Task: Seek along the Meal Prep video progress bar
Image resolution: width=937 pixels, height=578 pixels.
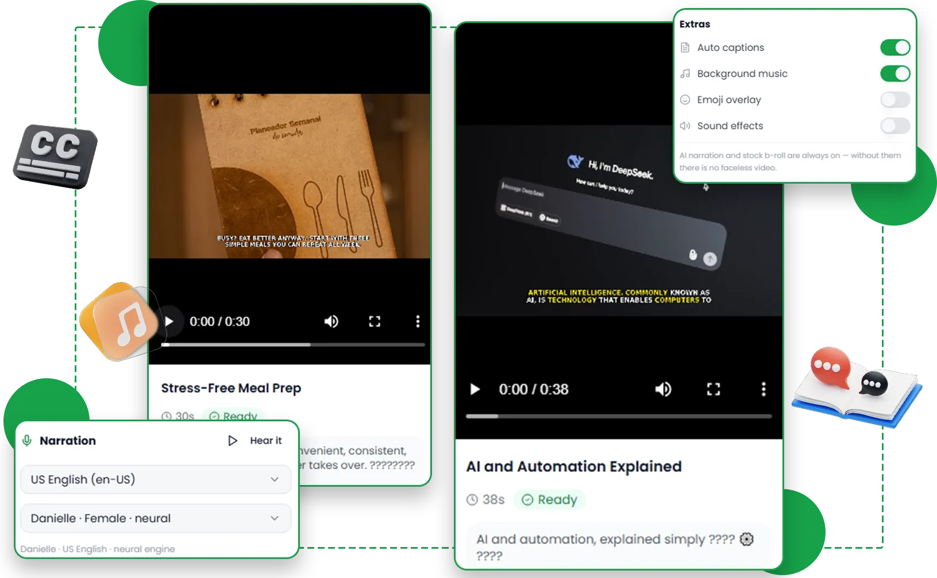Action: coord(293,345)
